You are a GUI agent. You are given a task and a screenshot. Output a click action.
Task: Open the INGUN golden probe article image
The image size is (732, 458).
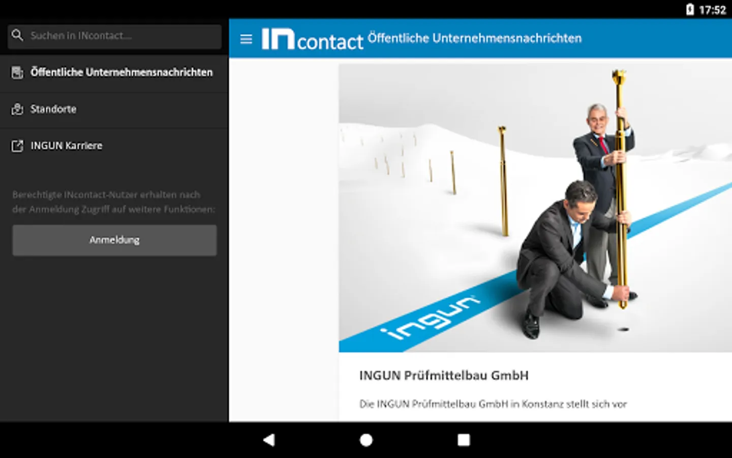(x=535, y=208)
